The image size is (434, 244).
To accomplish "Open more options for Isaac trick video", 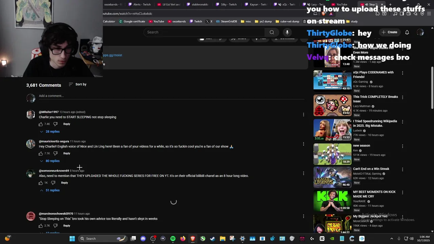I will click(402, 97).
